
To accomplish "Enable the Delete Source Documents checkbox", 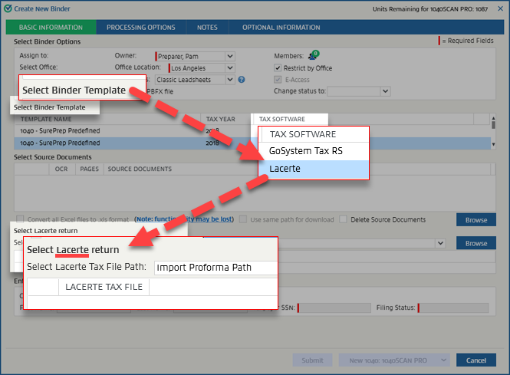I will (x=344, y=219).
